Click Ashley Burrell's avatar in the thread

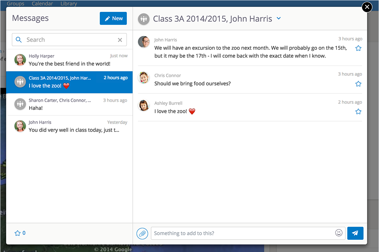(144, 106)
